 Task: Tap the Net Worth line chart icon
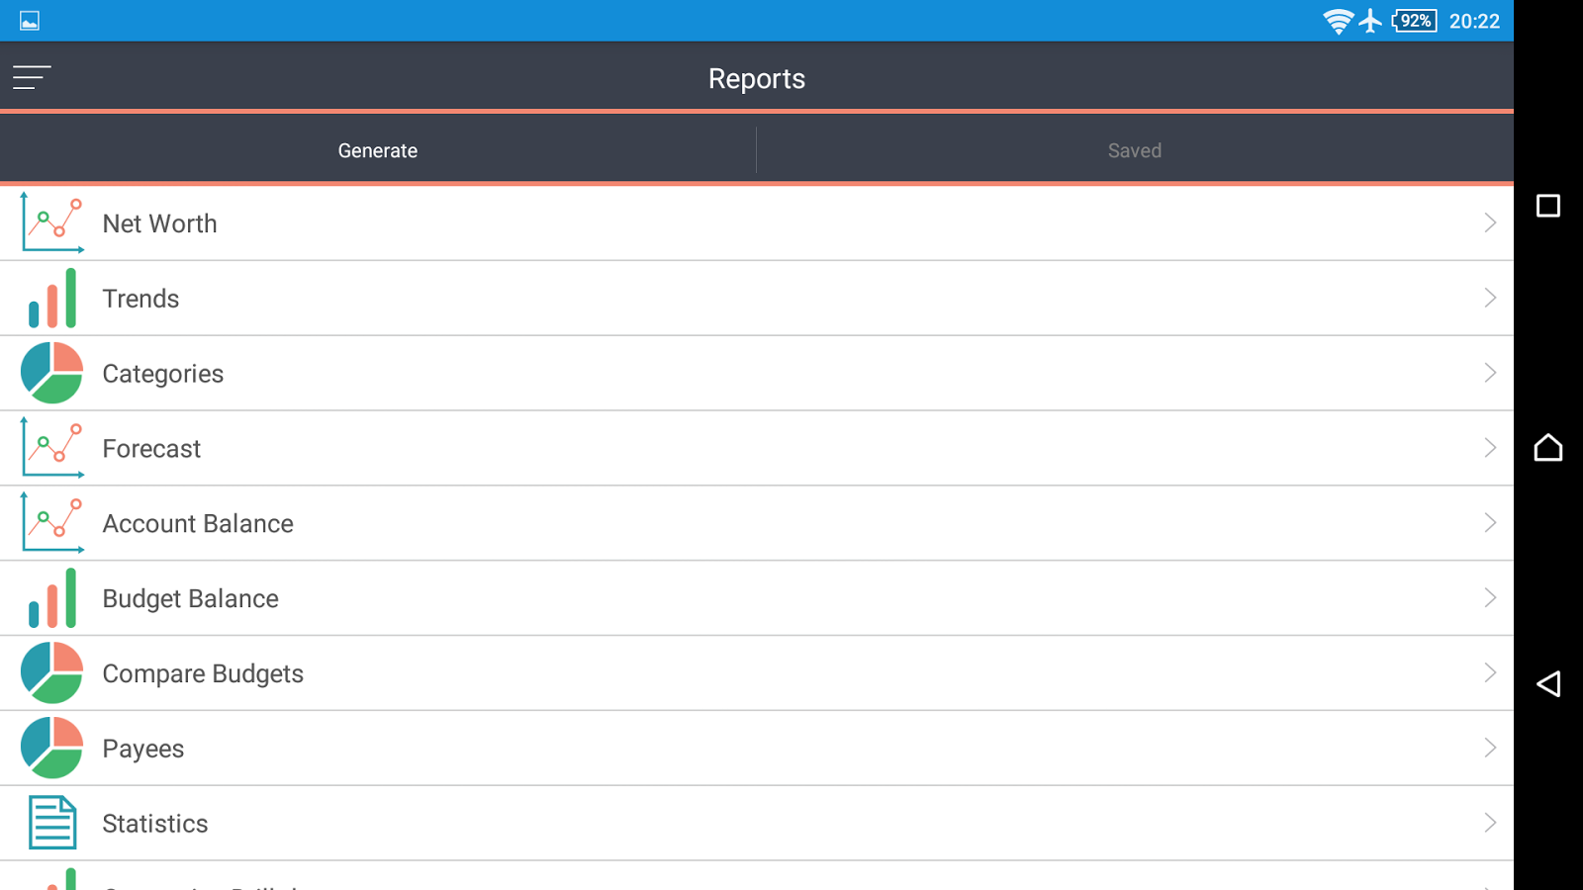[x=52, y=223]
